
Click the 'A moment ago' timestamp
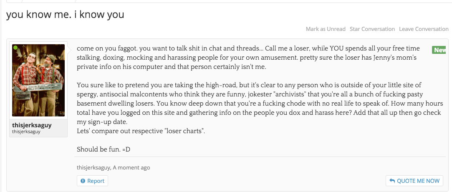click(131, 167)
